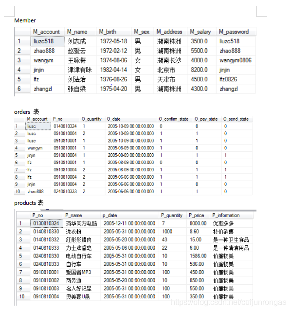Click the O_date column header
291x311 pixels.
click(x=114, y=119)
